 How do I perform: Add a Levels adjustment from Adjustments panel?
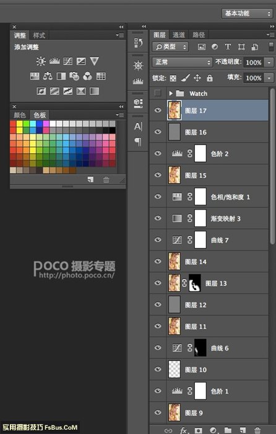click(x=54, y=61)
